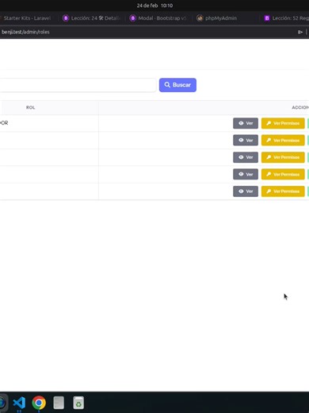Click Ver Permisos in the third table row
This screenshot has width=309, height=413.
point(283,157)
